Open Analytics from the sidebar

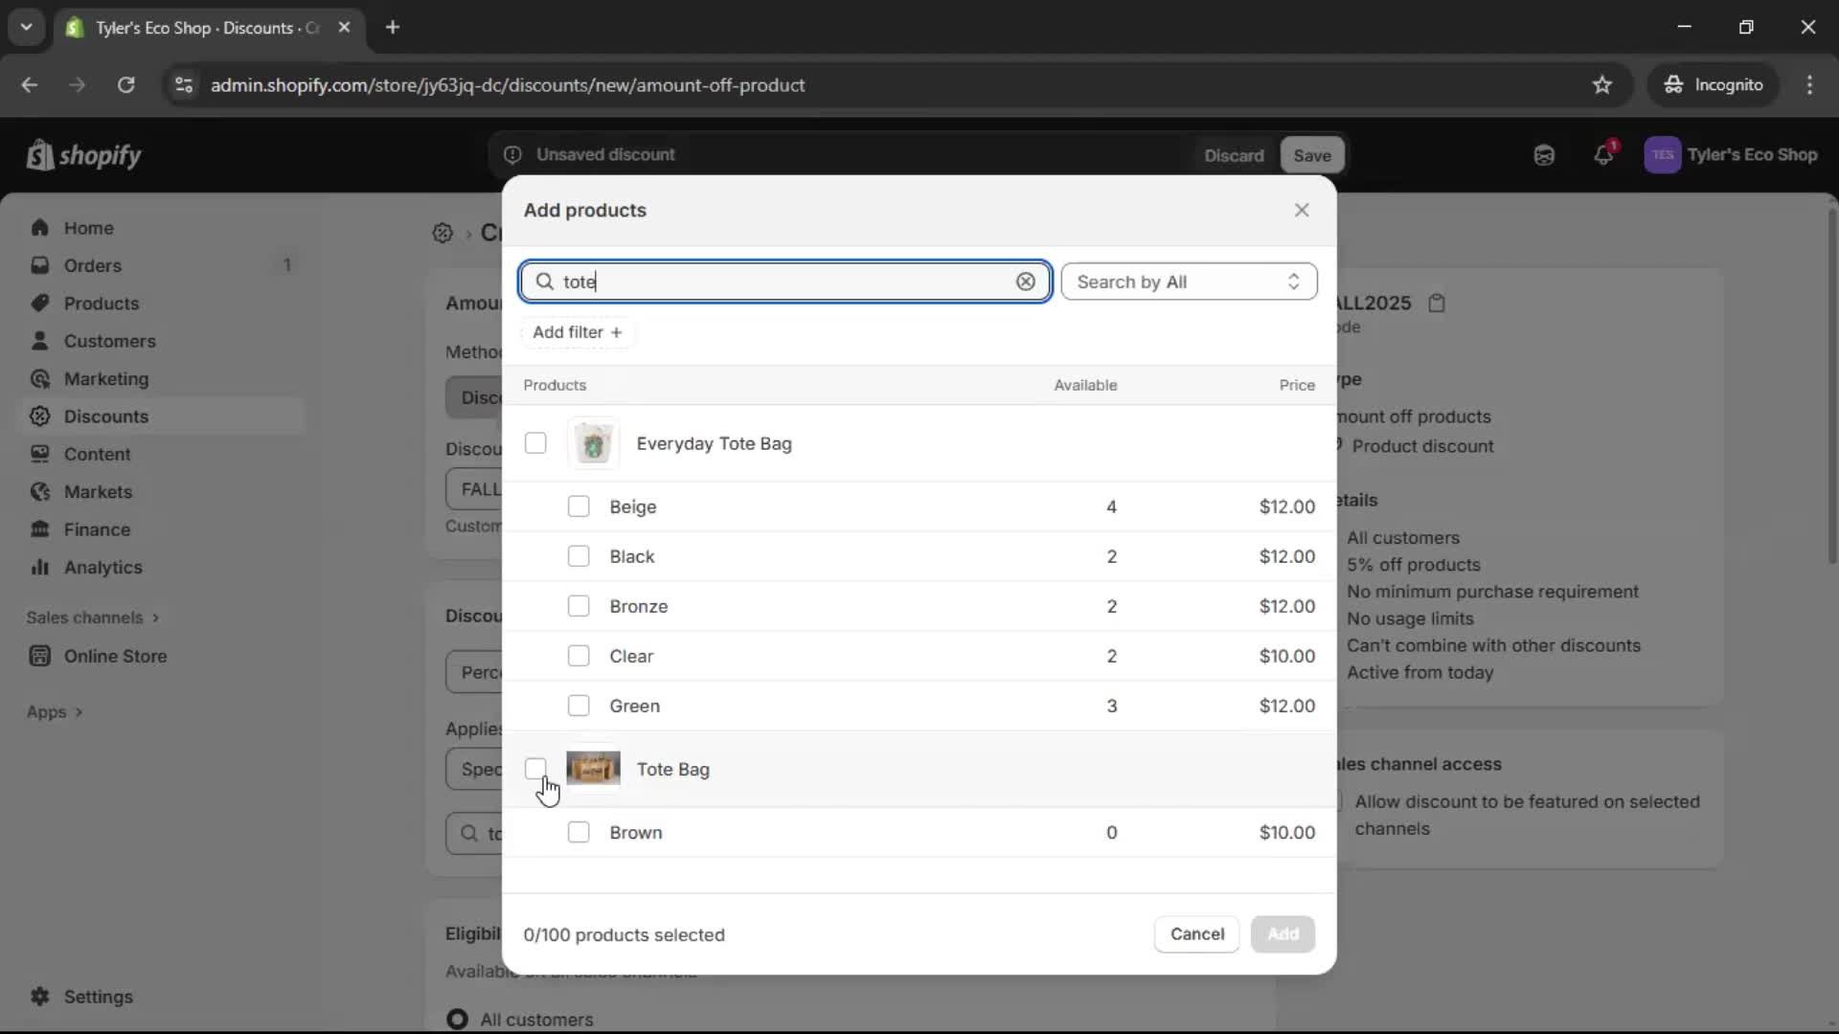[101, 567]
